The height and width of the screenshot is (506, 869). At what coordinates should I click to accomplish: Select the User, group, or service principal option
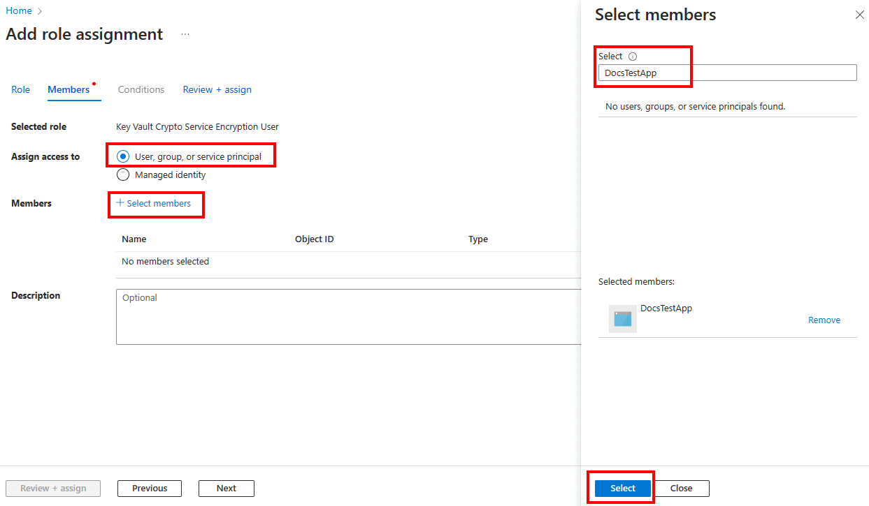tap(123, 156)
